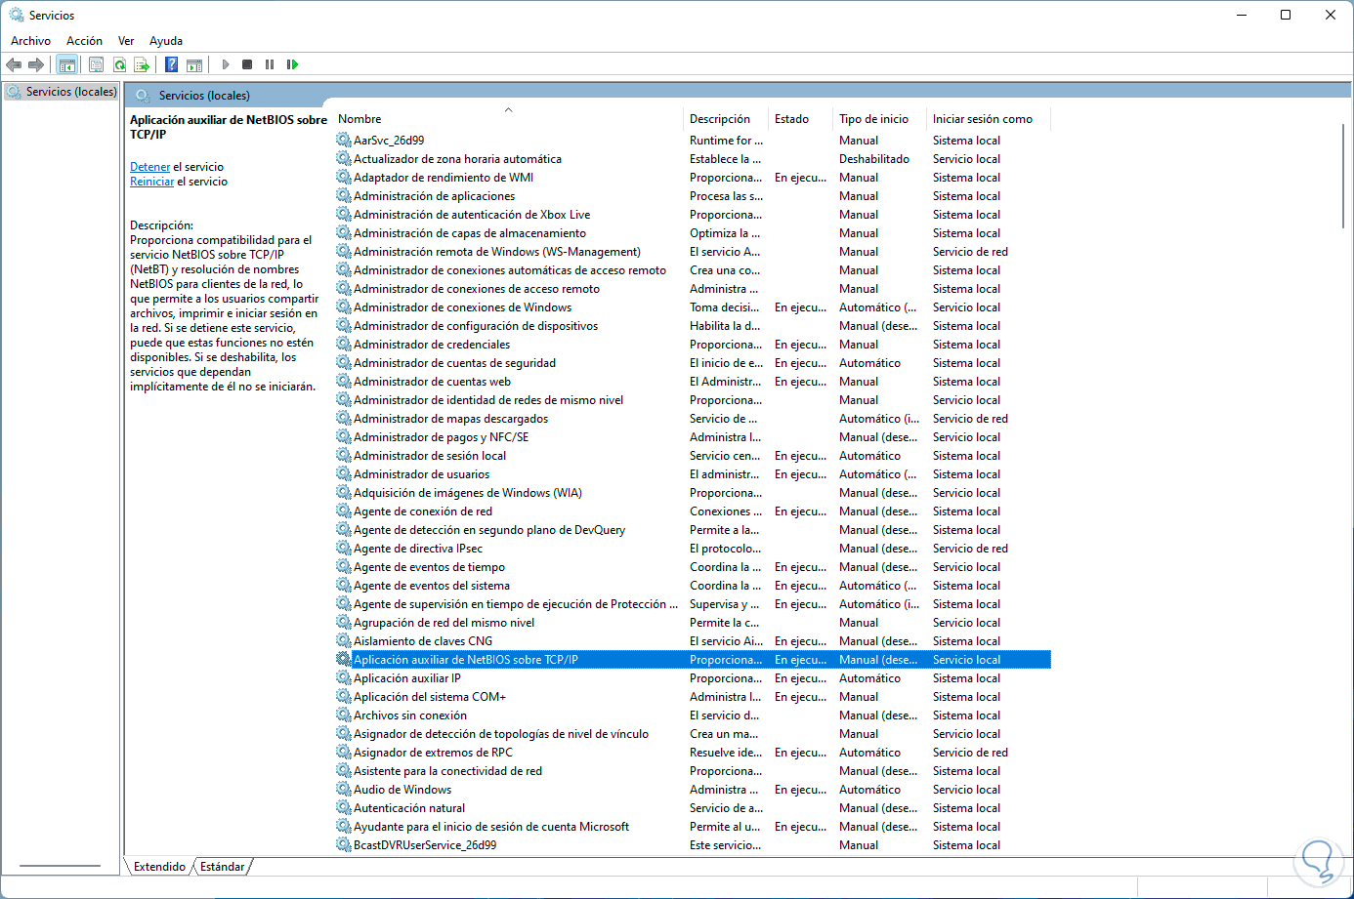The image size is (1354, 899).
Task: Open Help via the question mark icon
Action: (x=171, y=64)
